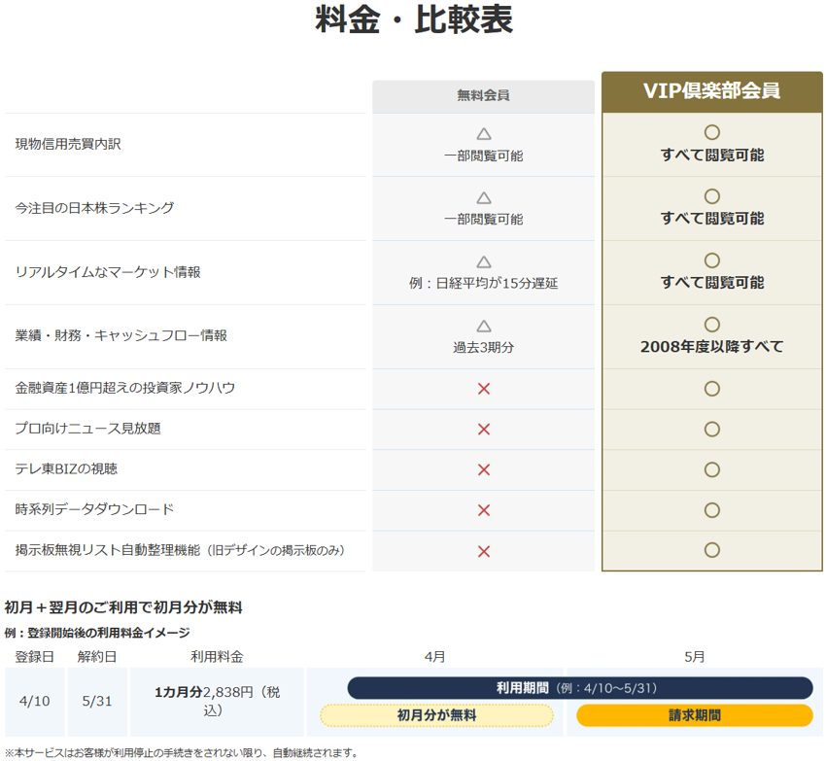Click the 例：登録開始後の利用料金イメージ text
826x761 pixels.
click(97, 633)
